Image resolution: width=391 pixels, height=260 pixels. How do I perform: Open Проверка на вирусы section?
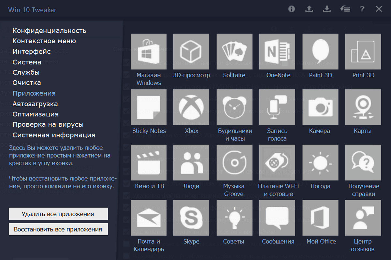48,124
